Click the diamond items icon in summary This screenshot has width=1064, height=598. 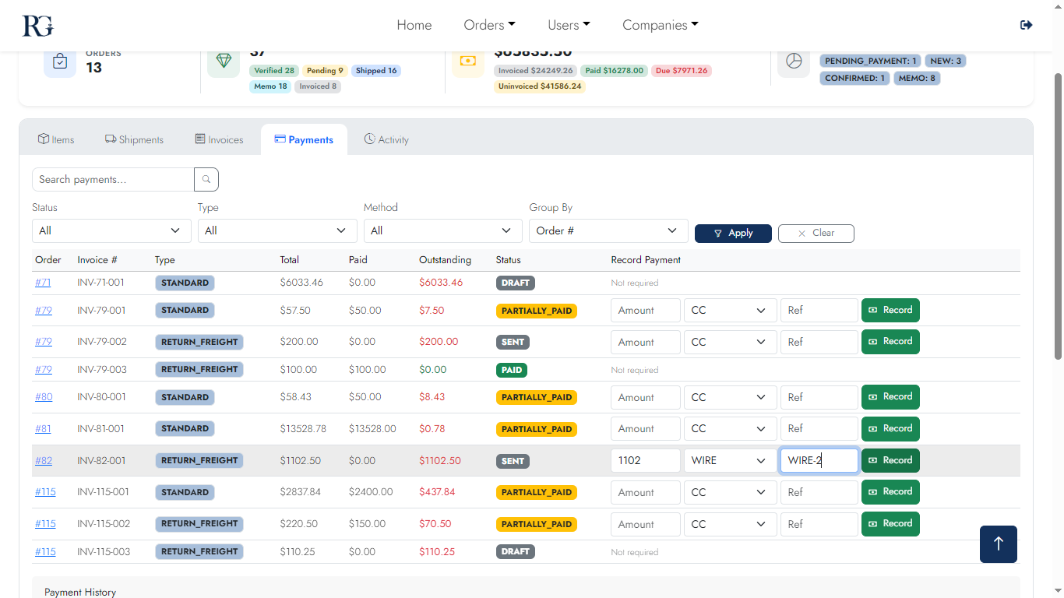point(224,62)
